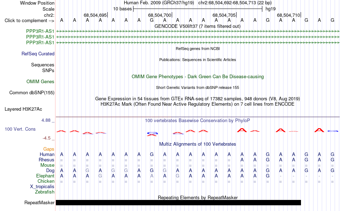This screenshot has height=211, width=340.
Task: Select the X_tropicalis alignment row label
Action: tap(42, 187)
